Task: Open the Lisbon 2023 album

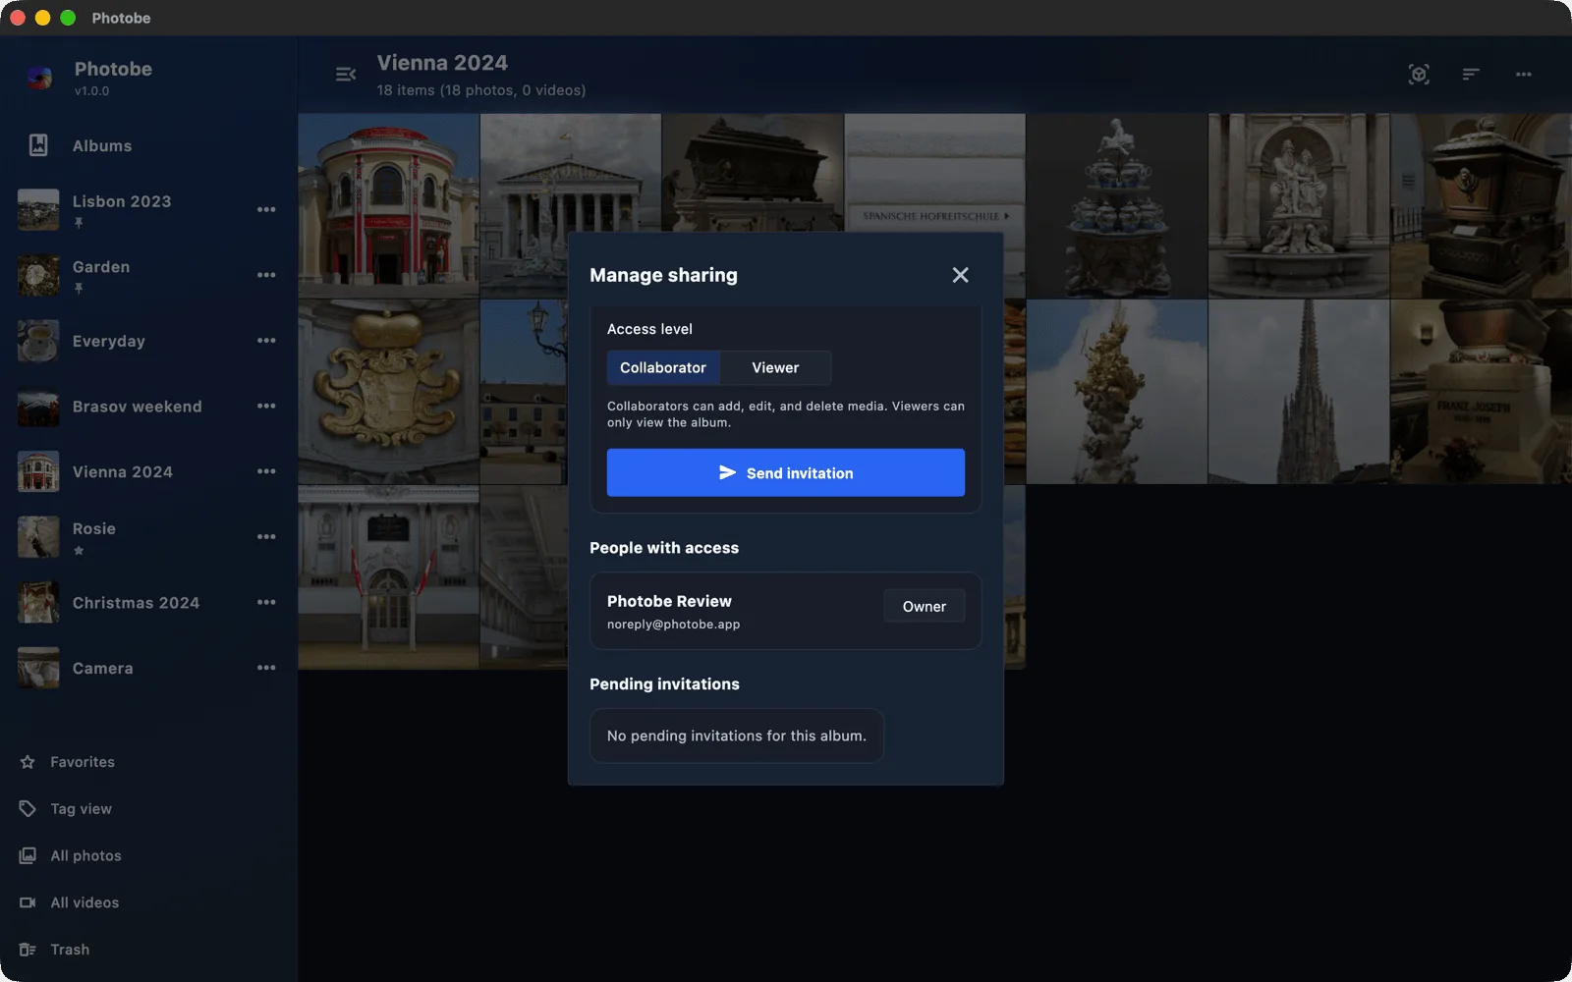Action: pos(122,201)
